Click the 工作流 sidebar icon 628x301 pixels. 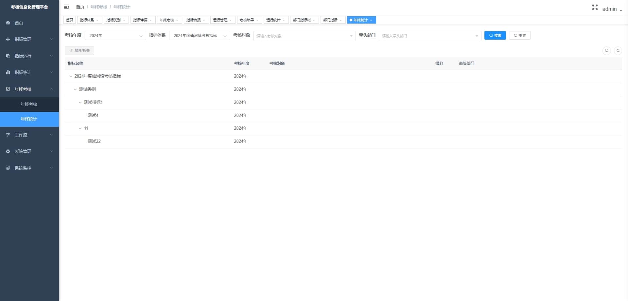tap(8, 135)
